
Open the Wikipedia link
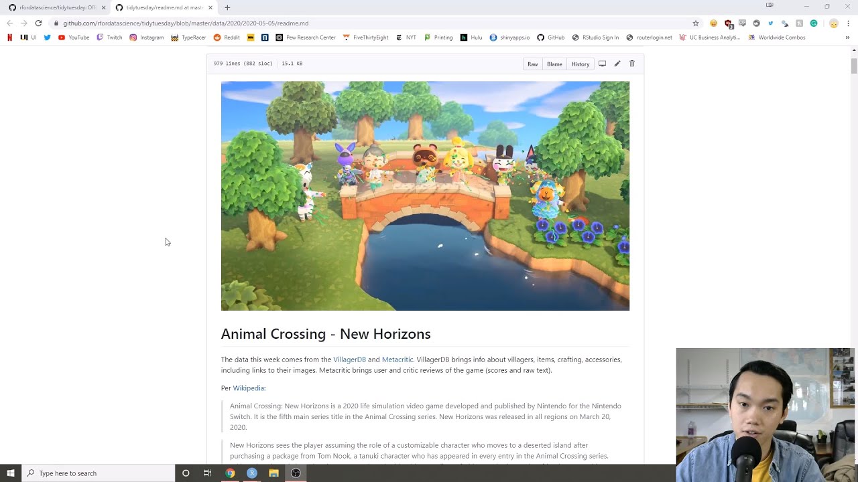point(249,388)
